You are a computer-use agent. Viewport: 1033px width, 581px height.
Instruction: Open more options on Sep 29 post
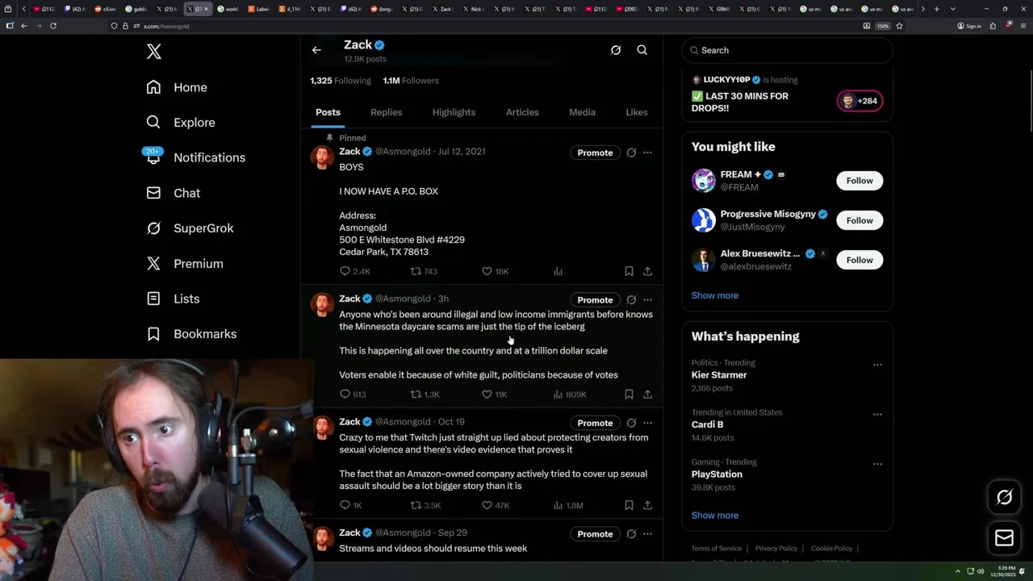[647, 534]
